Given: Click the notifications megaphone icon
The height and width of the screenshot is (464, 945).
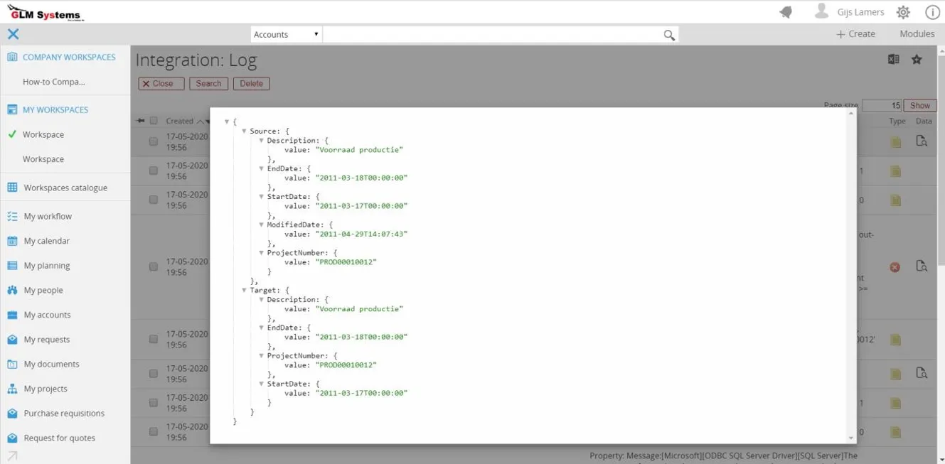Looking at the screenshot, I should tap(786, 12).
